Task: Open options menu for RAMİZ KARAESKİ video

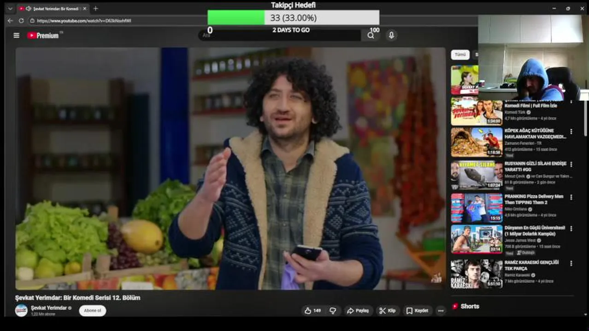Action: (571, 263)
